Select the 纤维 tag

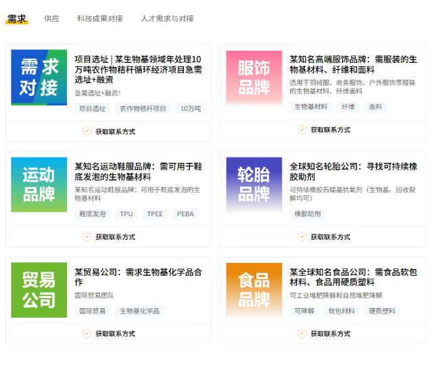click(x=348, y=107)
